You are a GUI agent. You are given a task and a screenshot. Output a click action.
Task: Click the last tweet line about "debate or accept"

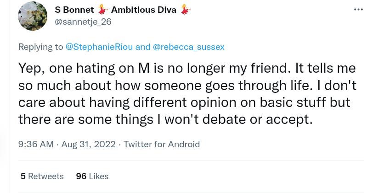click(165, 119)
